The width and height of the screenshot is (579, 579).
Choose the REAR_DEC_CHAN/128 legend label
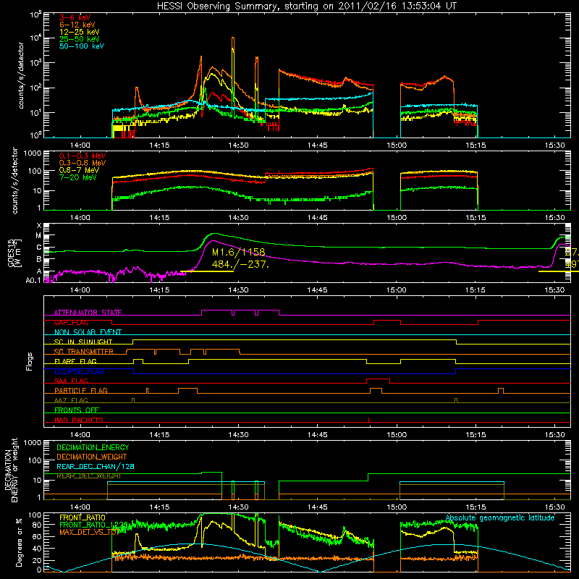pos(96,467)
